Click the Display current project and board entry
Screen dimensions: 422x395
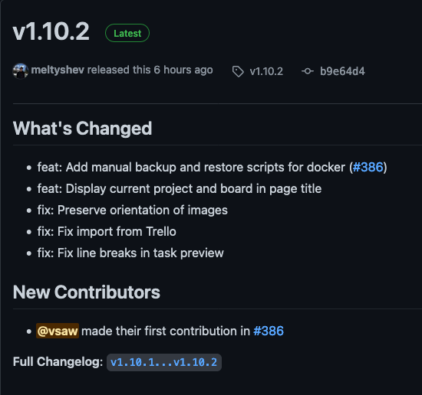click(180, 188)
